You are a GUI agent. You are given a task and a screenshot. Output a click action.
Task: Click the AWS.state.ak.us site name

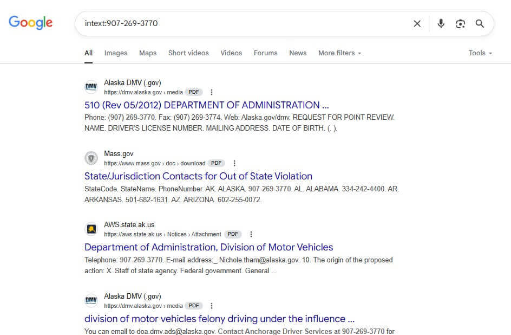pos(129,225)
